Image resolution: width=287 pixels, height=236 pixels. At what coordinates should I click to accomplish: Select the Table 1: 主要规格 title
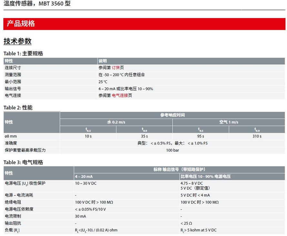23,53
